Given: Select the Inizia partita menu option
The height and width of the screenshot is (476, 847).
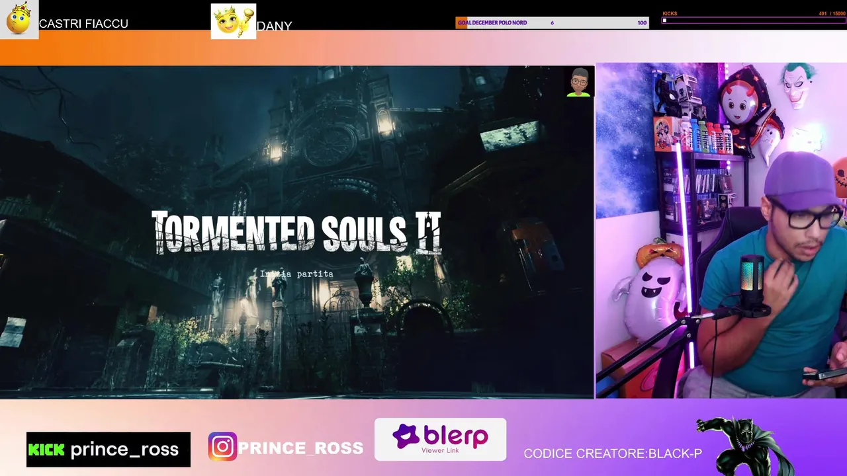Looking at the screenshot, I should (x=296, y=274).
